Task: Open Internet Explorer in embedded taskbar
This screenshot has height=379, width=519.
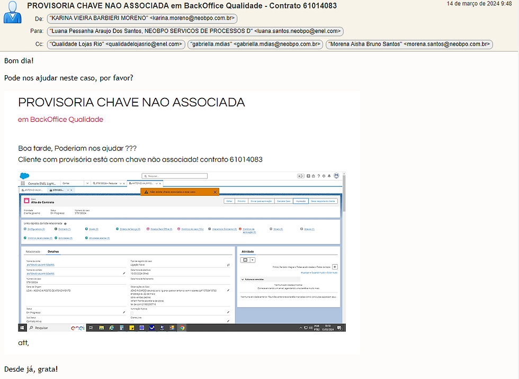Action: [112, 328]
